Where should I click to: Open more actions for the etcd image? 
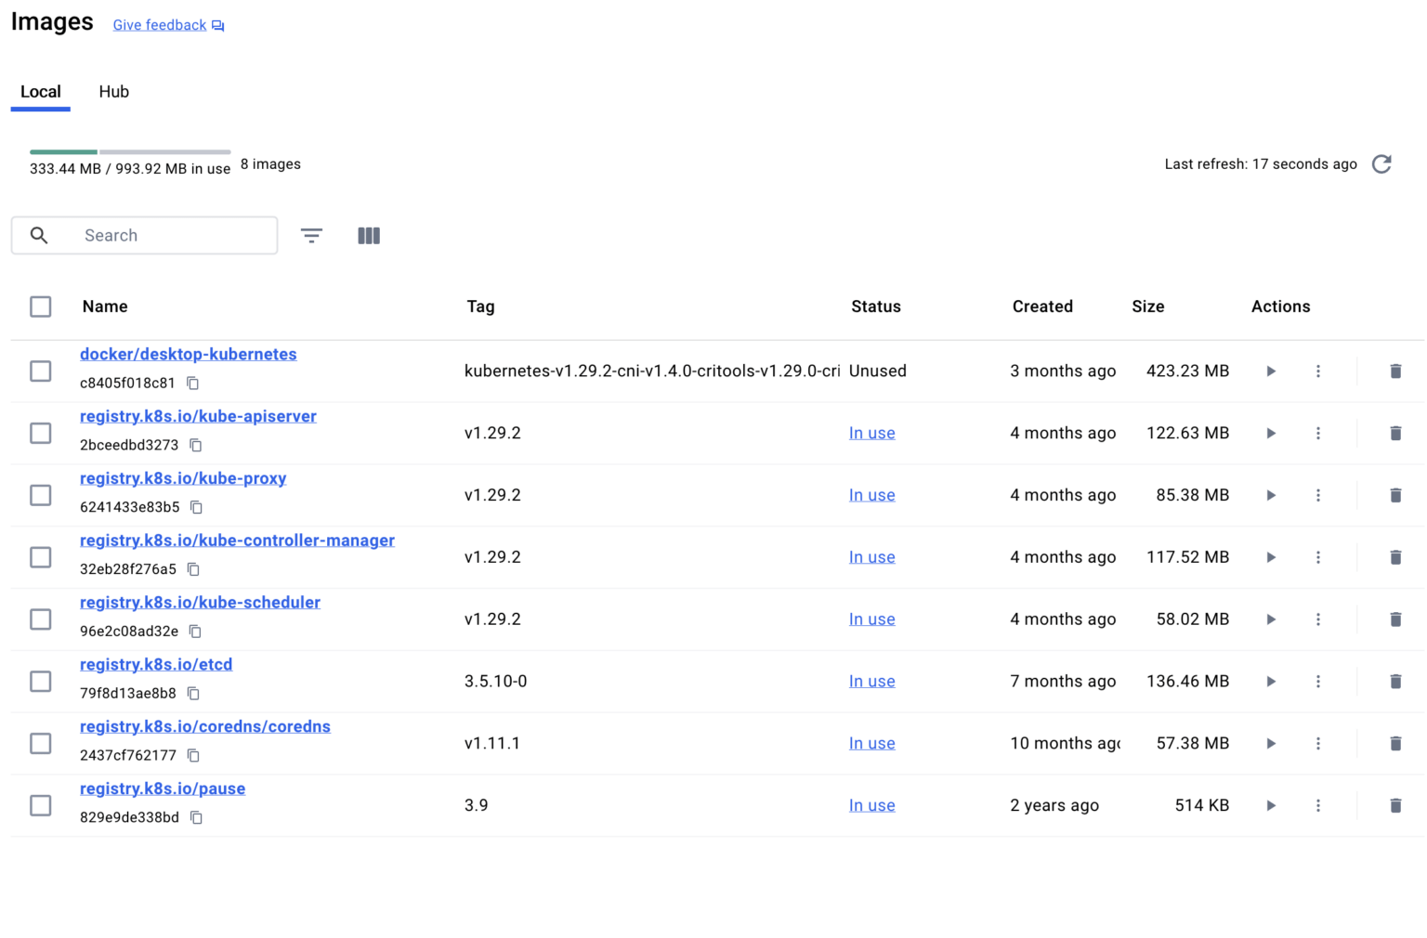[x=1318, y=681]
